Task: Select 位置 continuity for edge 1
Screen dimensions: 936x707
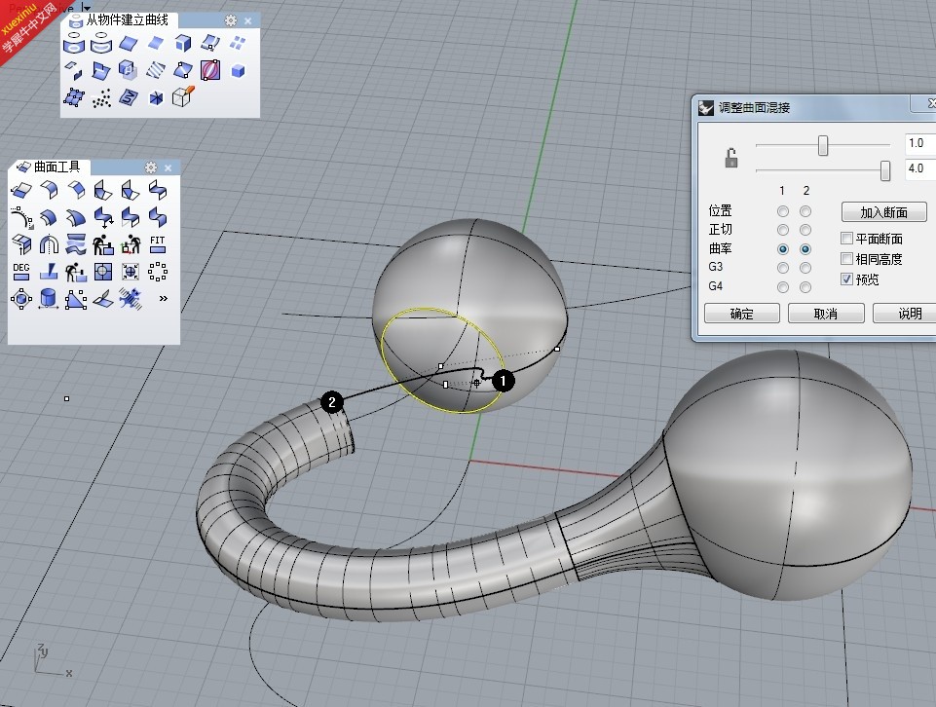Action: click(x=782, y=211)
